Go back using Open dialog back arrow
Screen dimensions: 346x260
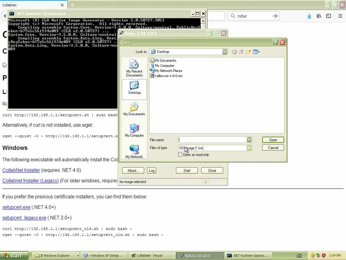coord(234,52)
